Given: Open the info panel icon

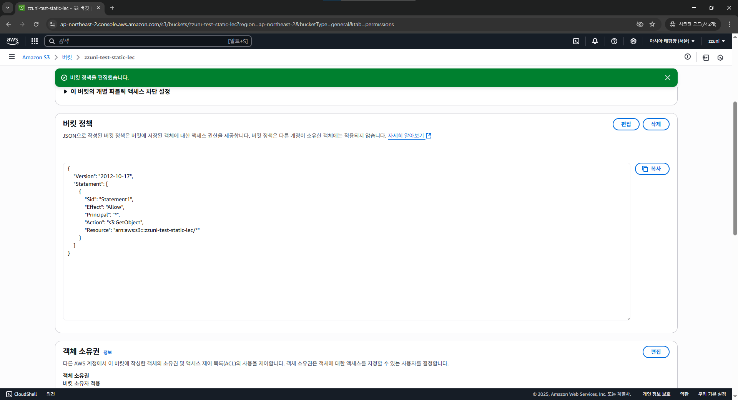Looking at the screenshot, I should (x=688, y=57).
